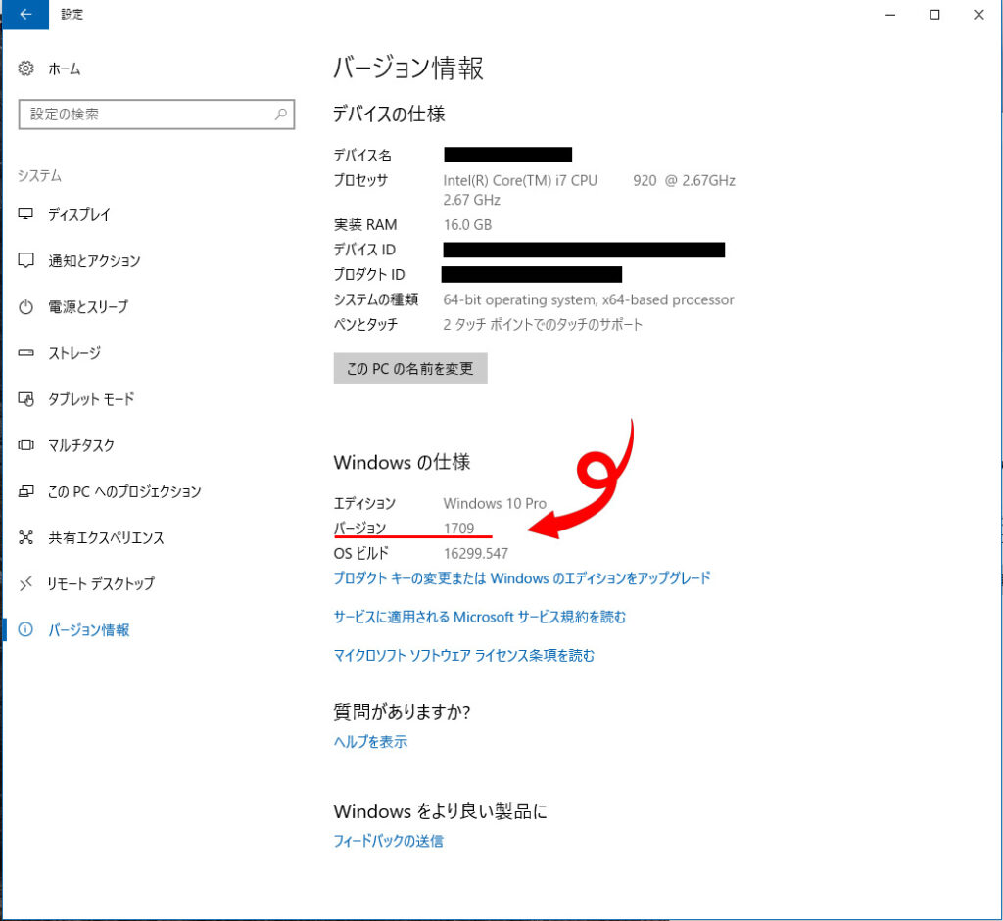
Task: Open Microsoft サービス規約を読む link
Action: 480,617
